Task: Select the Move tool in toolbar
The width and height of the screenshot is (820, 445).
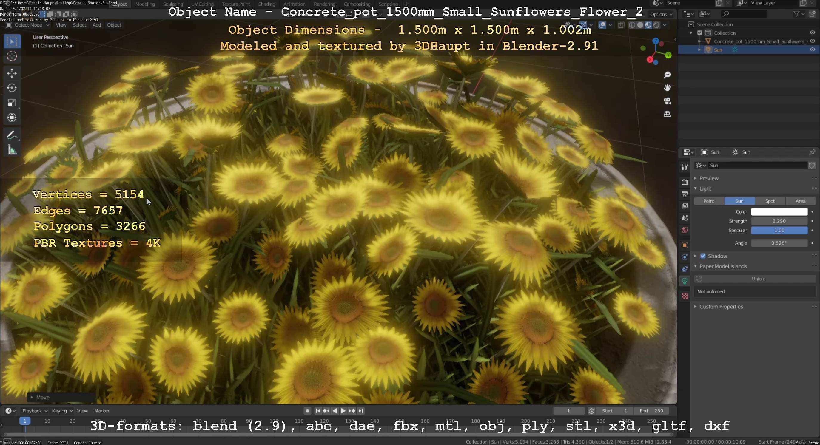Action: point(12,73)
